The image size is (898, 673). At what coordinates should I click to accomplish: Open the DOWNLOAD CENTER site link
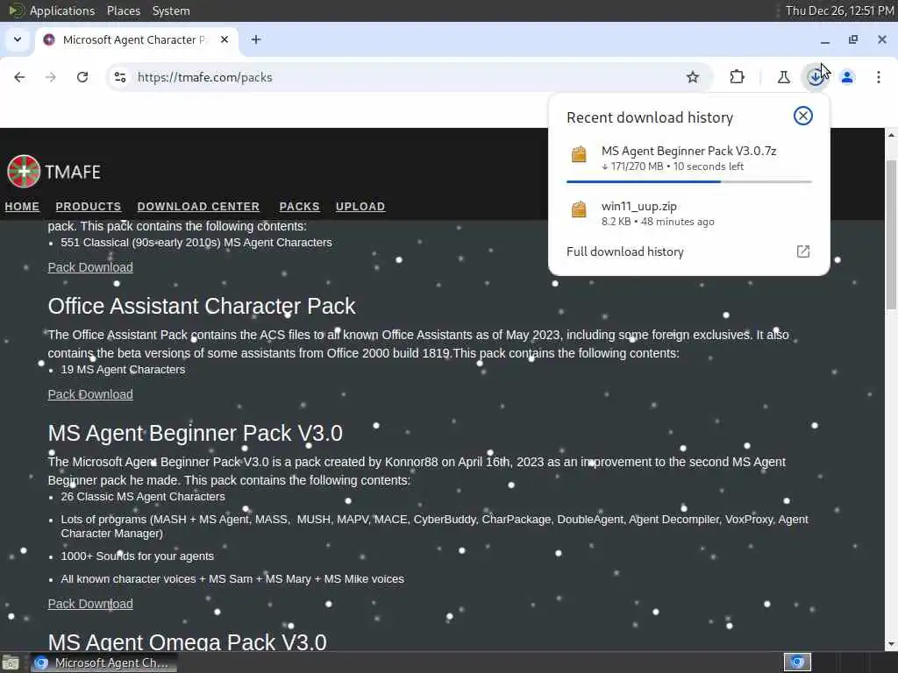pyautogui.click(x=198, y=207)
